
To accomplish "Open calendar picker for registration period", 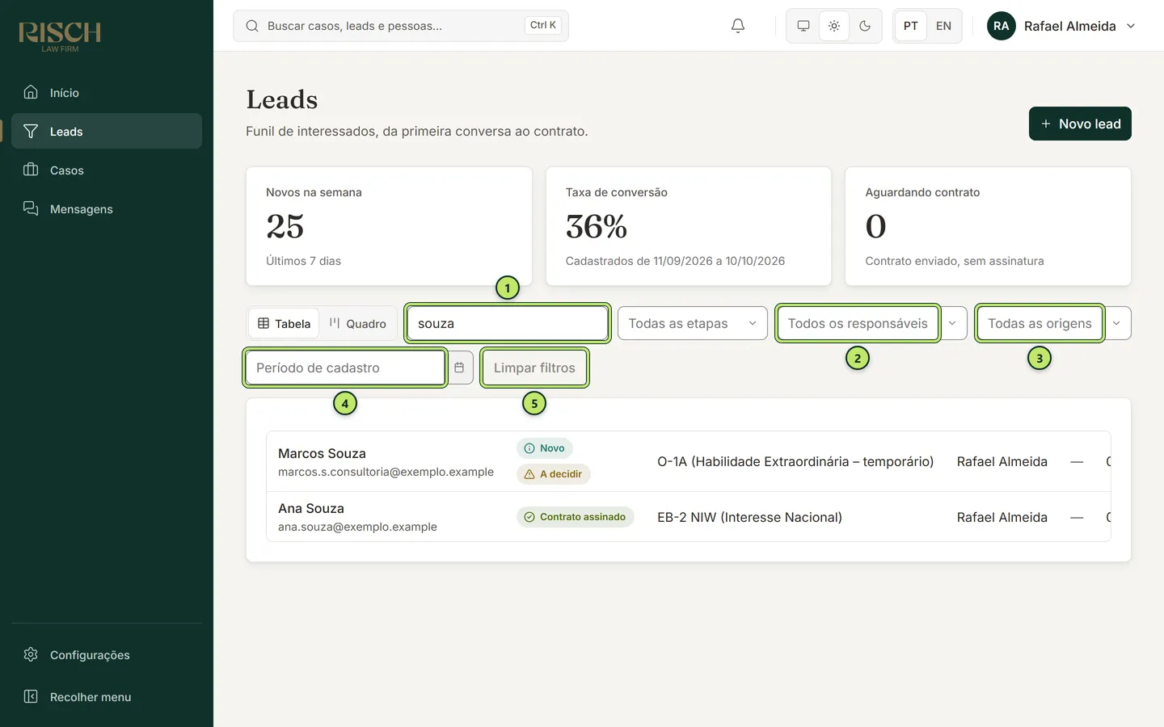I will click(459, 368).
